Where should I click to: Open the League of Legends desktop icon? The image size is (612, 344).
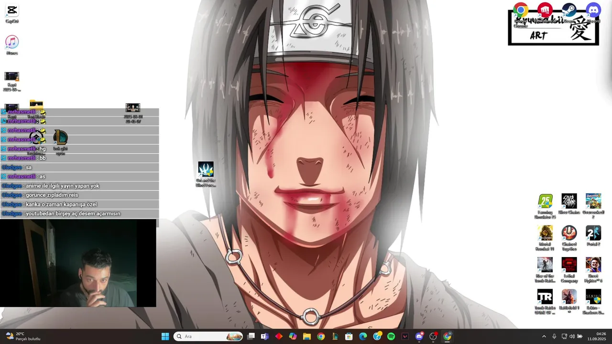tap(60, 143)
